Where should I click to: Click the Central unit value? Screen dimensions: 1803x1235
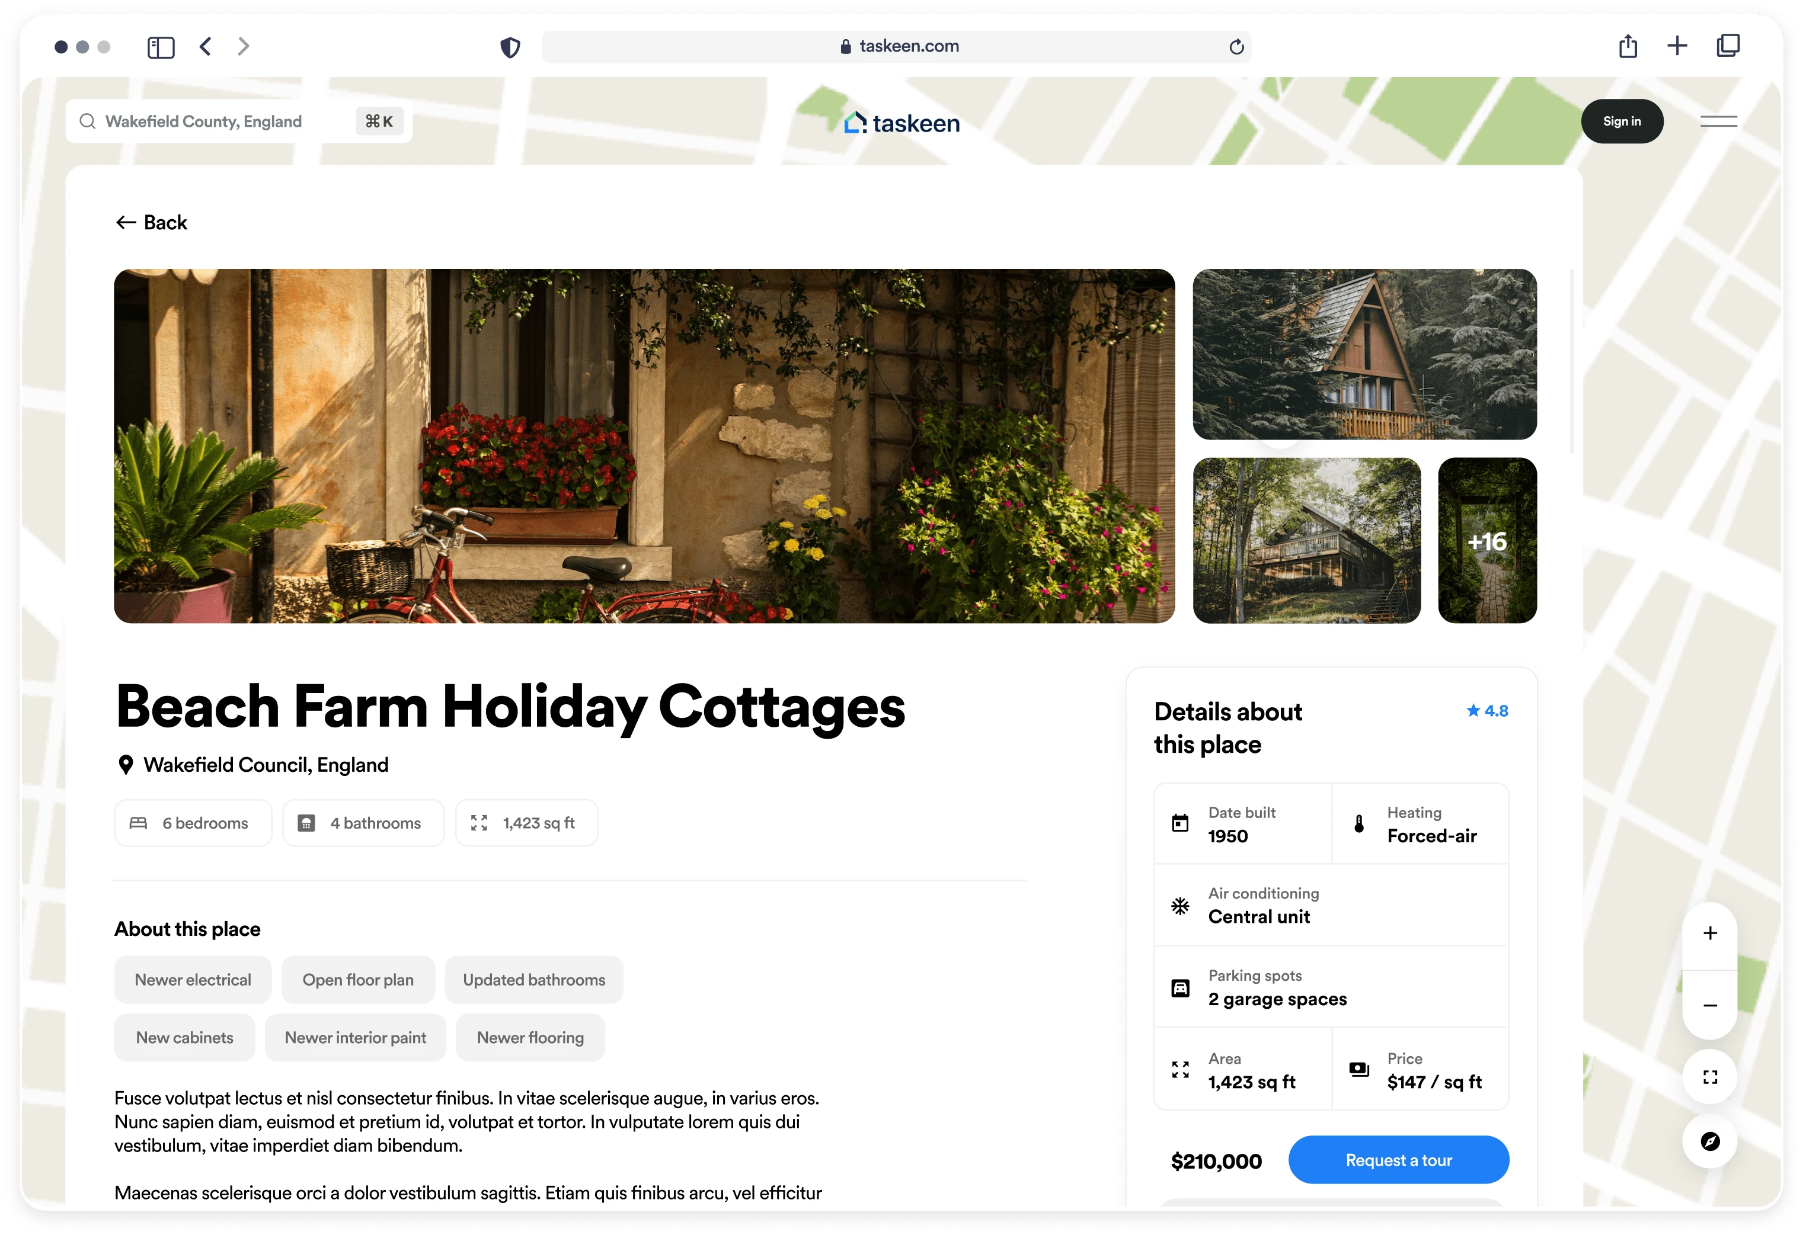[1258, 916]
